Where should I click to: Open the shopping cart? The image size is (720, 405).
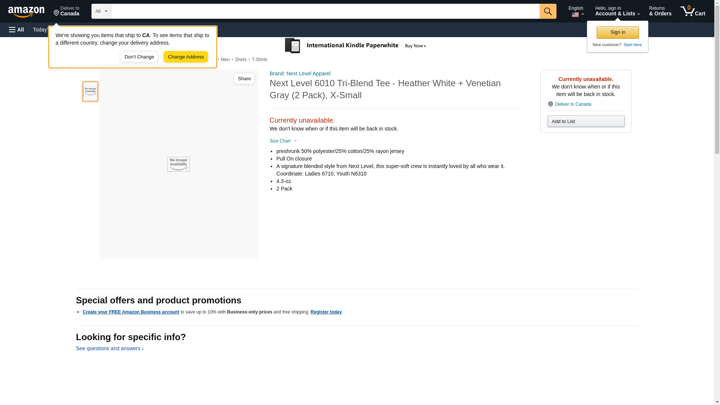coord(693,11)
